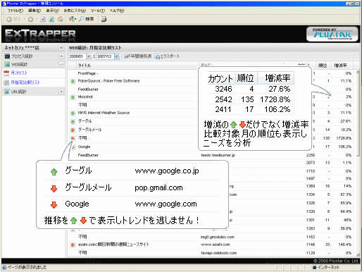Click the Print icon in browser toolbar
The width and height of the screenshot is (362, 272).
coord(104,19)
